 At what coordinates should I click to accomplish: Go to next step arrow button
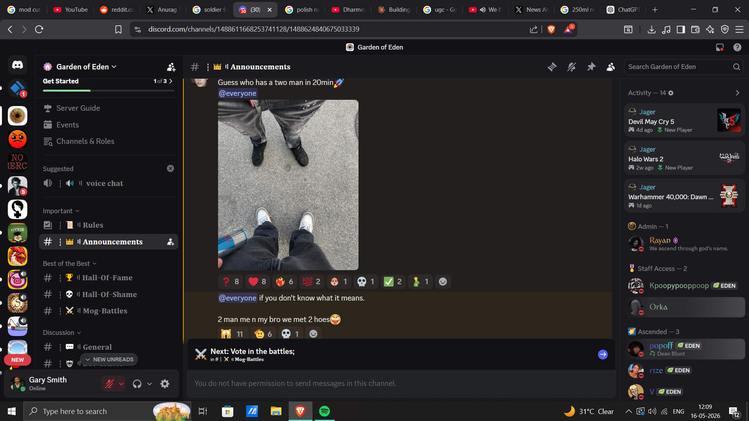603,354
